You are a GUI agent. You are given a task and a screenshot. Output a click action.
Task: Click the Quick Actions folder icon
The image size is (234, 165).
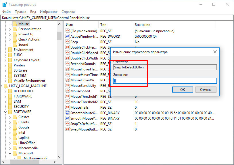15,39
